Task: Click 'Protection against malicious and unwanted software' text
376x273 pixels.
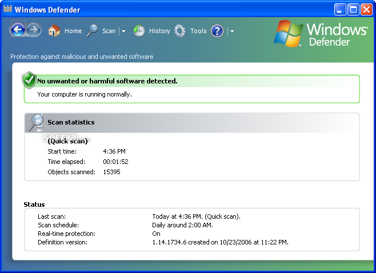Action: tap(82, 57)
